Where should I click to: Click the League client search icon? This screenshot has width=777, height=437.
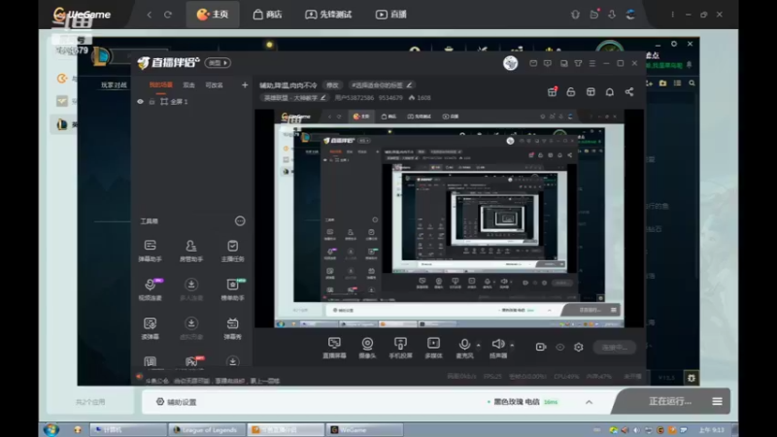pyautogui.click(x=692, y=84)
